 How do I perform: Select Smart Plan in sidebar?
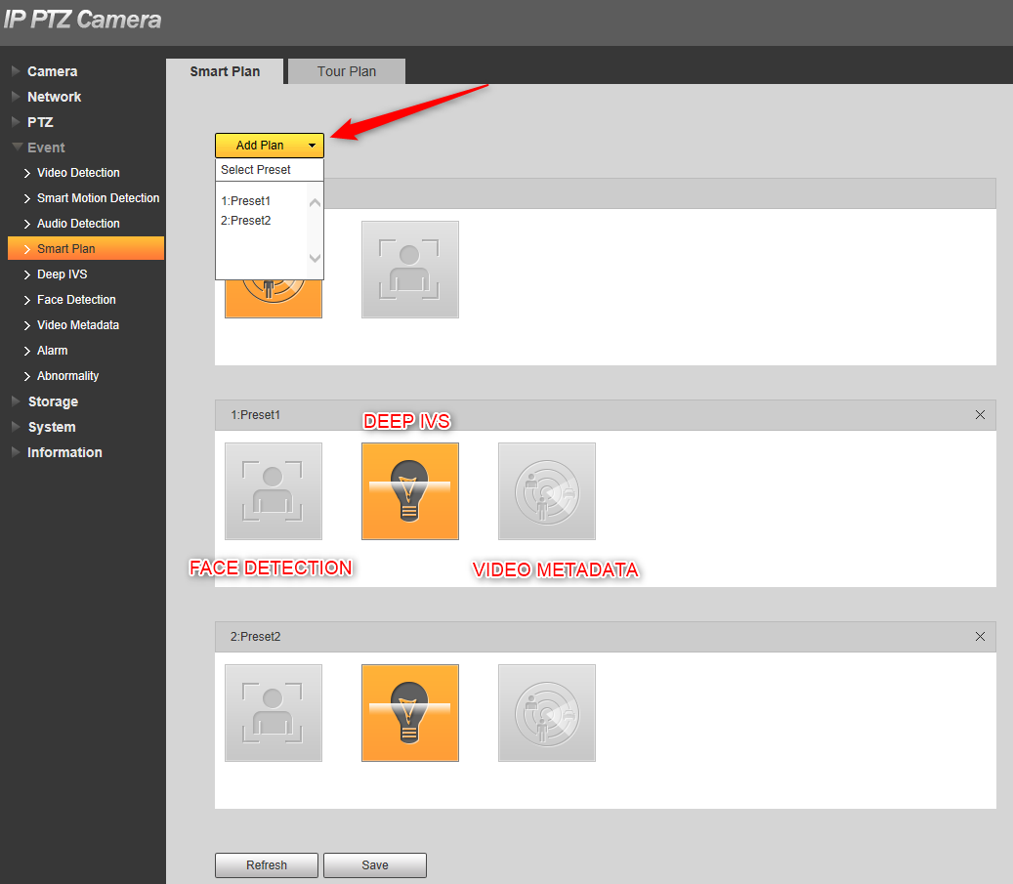(86, 249)
